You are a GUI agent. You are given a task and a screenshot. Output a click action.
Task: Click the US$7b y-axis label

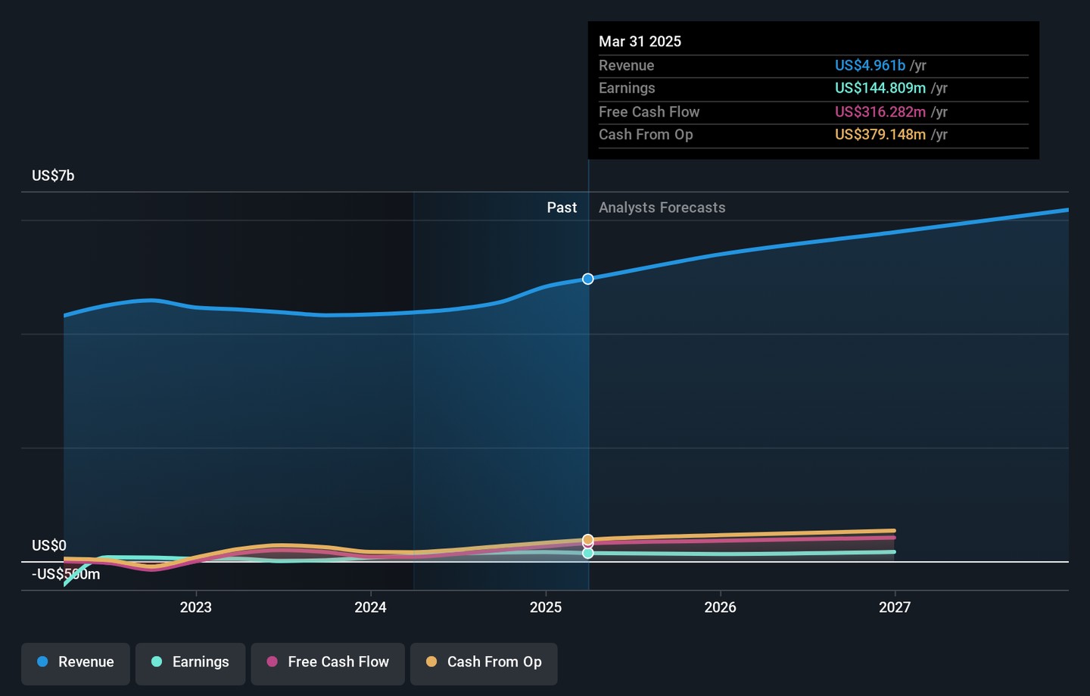click(x=53, y=176)
